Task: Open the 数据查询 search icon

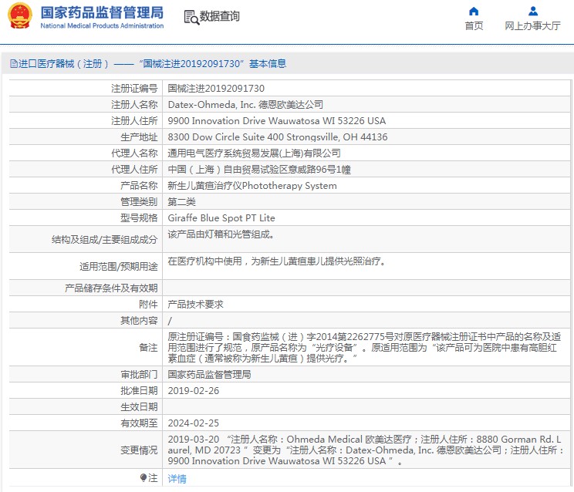Action: click(191, 17)
